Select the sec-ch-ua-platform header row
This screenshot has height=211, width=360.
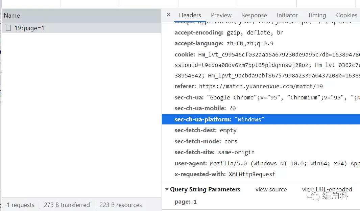[x=219, y=119]
